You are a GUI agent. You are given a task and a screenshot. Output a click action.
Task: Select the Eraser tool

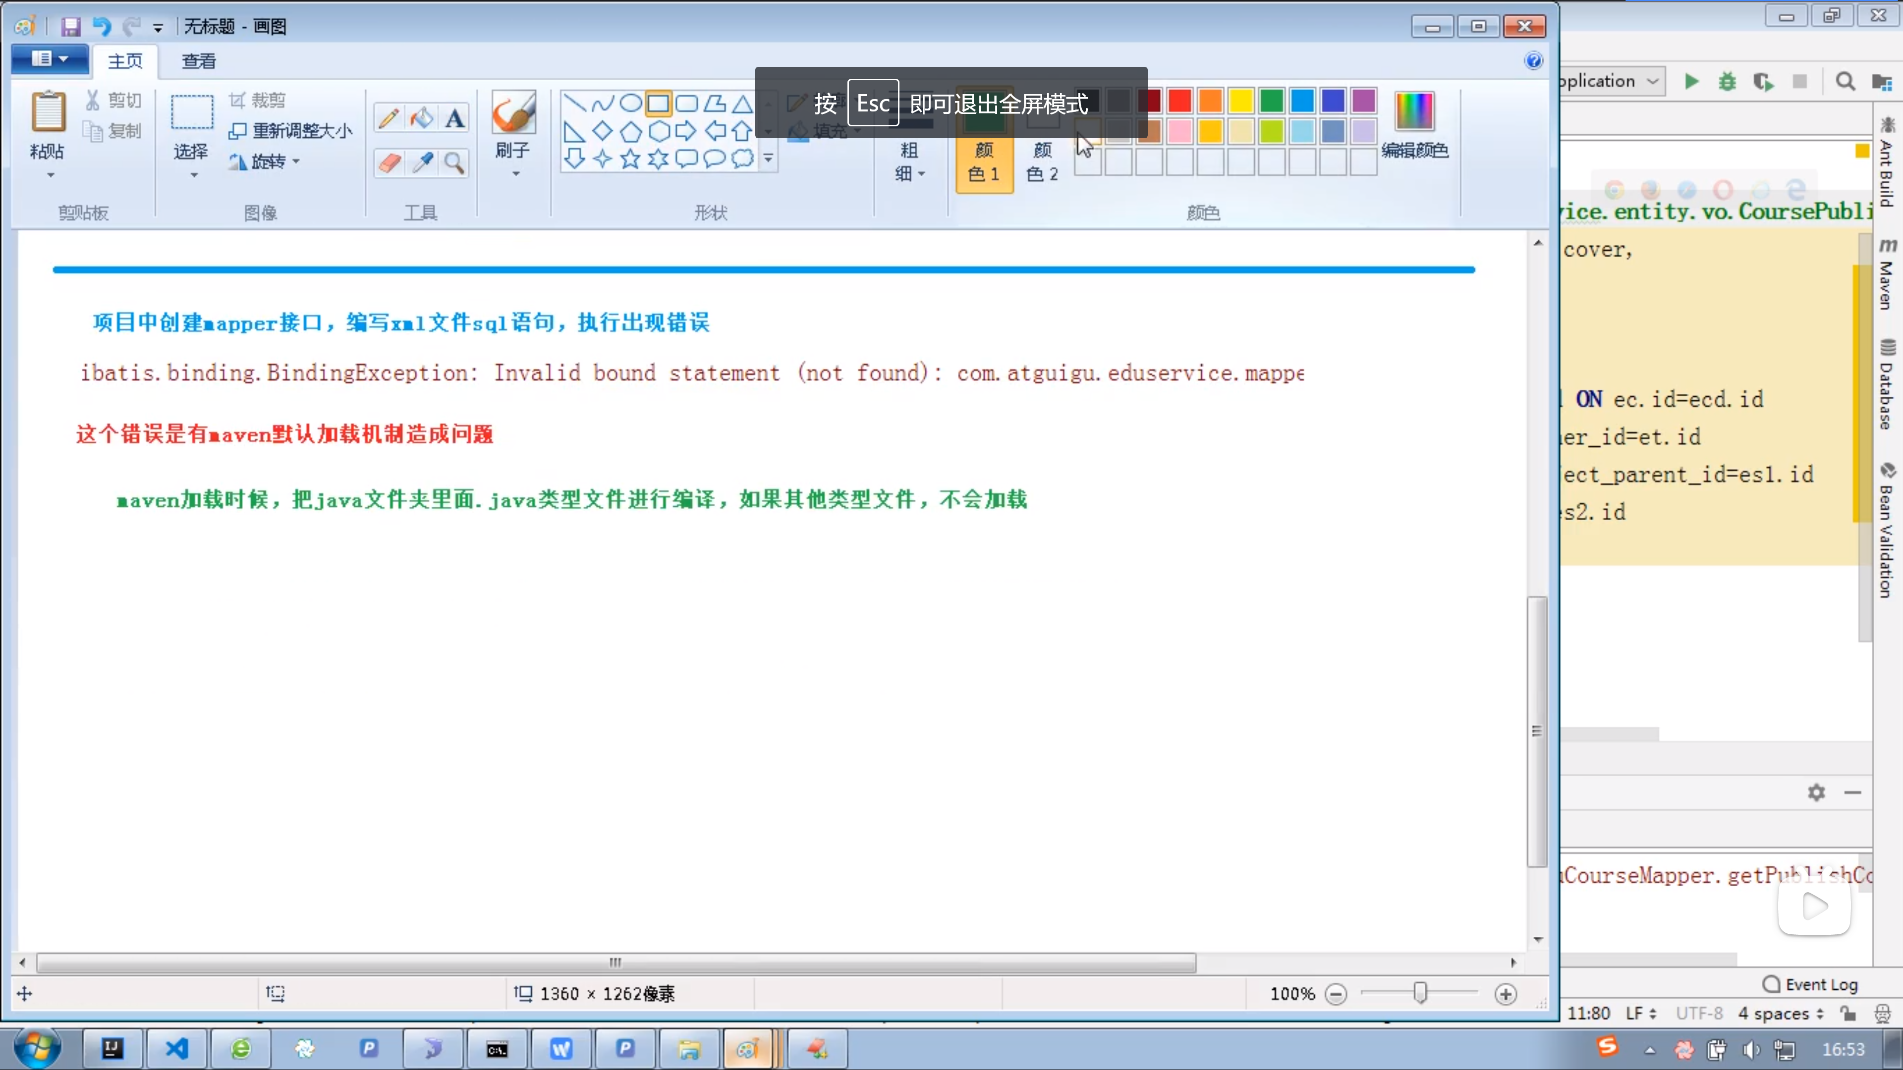(390, 162)
